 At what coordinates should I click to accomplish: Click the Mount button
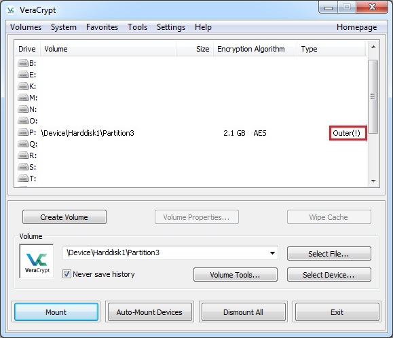(56, 312)
